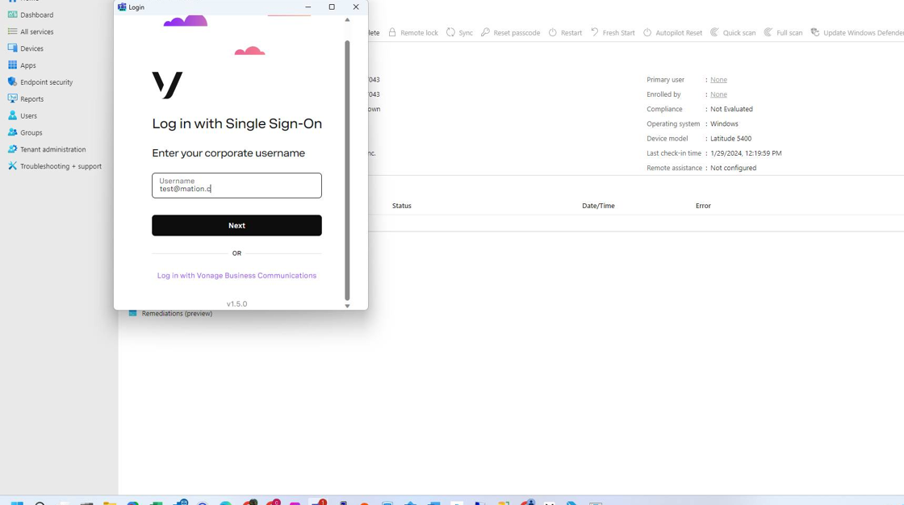Screen dimensions: 904x505
Task: Click the 'Latitude 5400' device model value
Action: point(731,139)
